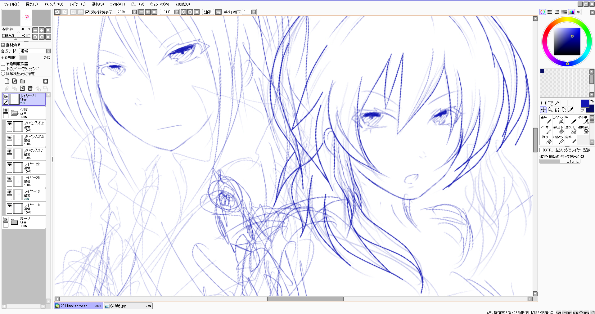Select 領域検出元に指定 radio button

pos(3,74)
